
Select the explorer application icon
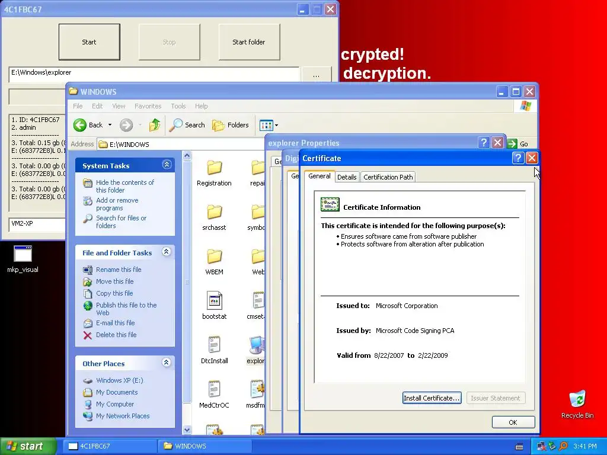[x=255, y=350]
